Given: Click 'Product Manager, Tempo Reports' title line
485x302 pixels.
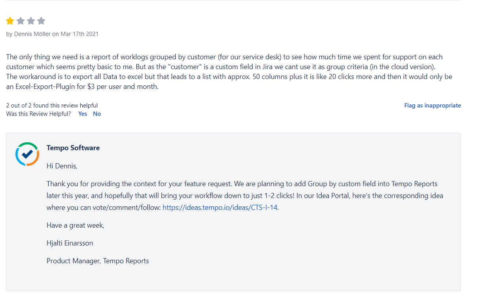Looking at the screenshot, I should pyautogui.click(x=98, y=261).
